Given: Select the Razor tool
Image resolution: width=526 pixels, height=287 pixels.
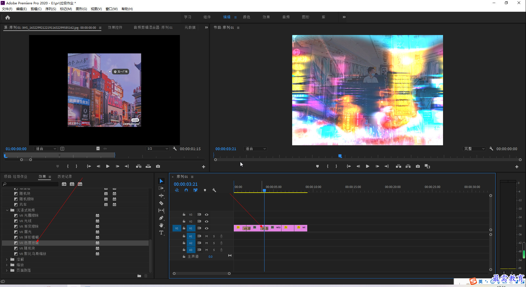Looking at the screenshot, I should click(x=161, y=203).
